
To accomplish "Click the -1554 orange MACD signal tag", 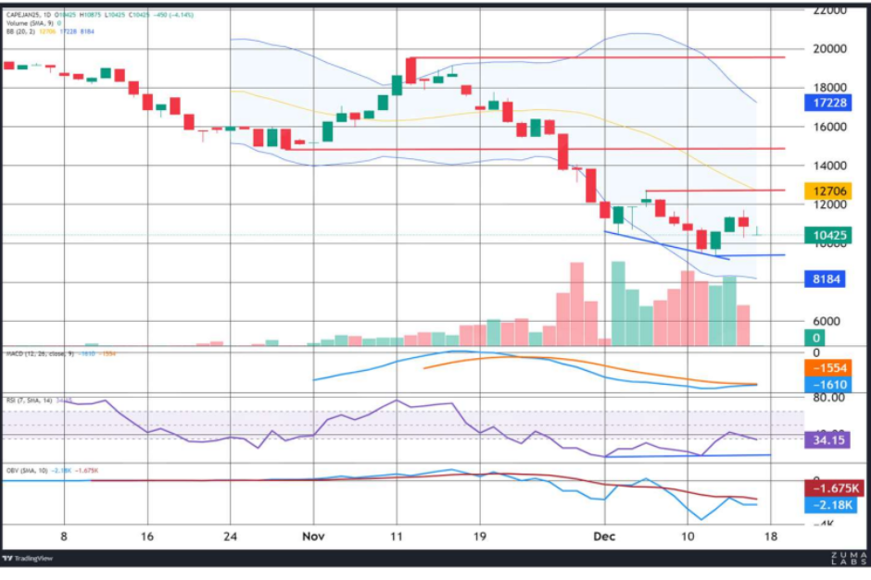I will [x=828, y=368].
